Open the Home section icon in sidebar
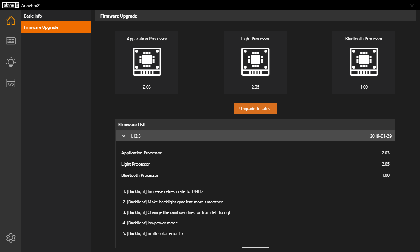 coord(11,20)
